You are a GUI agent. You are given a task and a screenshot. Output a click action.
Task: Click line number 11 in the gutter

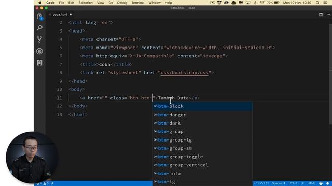pyautogui.click(x=59, y=98)
